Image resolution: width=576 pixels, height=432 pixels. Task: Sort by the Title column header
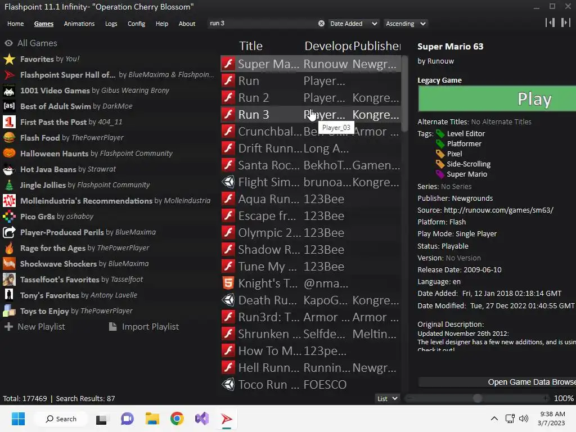pyautogui.click(x=251, y=46)
